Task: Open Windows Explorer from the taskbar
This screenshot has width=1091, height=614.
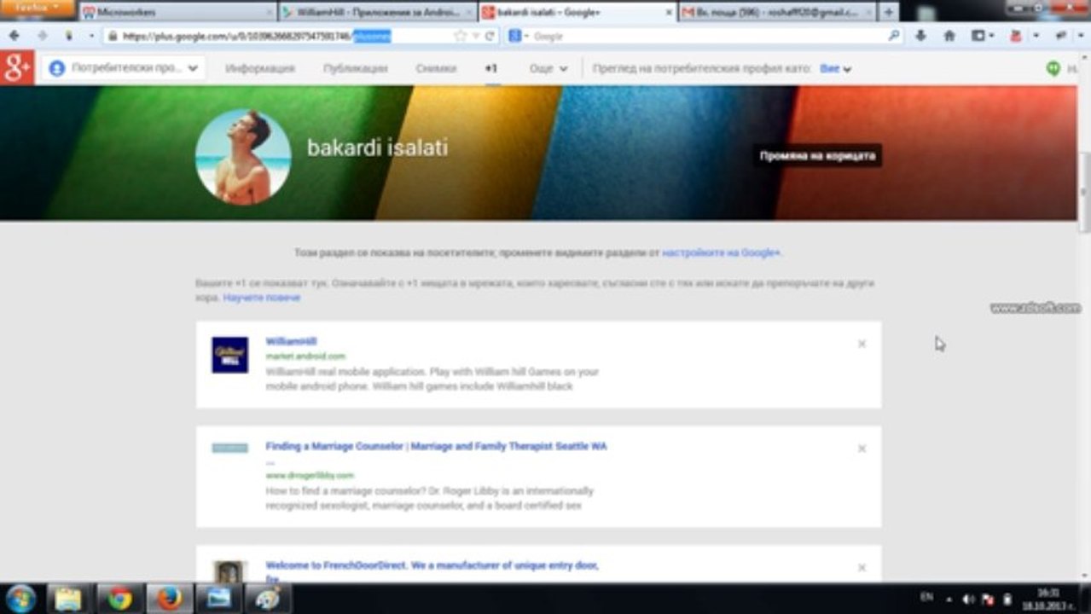Action: [x=68, y=599]
